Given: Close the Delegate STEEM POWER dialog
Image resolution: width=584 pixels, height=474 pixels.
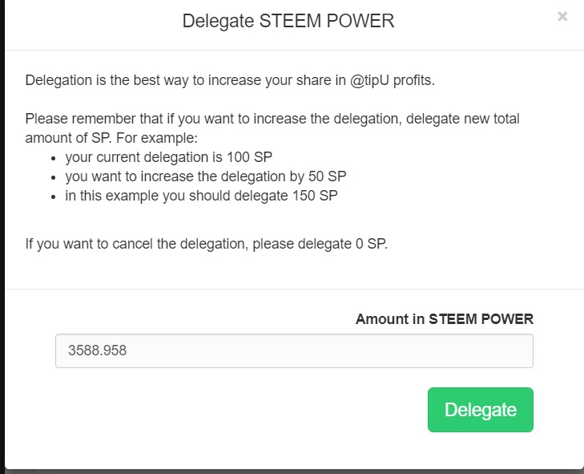Looking at the screenshot, I should [562, 16].
